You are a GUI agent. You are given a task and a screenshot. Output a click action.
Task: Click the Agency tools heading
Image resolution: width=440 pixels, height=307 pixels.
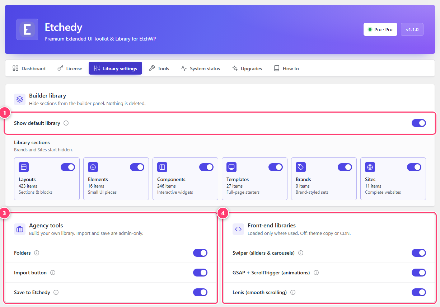pos(46,226)
